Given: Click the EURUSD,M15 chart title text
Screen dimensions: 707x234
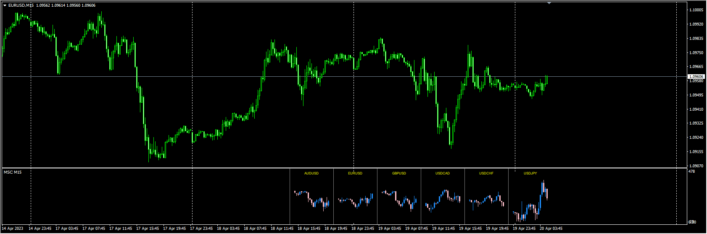Looking at the screenshot, I should 21,5.
